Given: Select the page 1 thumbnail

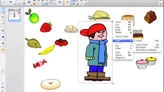Looking at the screenshot, I should (x=14, y=16).
